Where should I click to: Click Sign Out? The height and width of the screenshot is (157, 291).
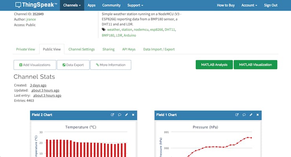271,5
